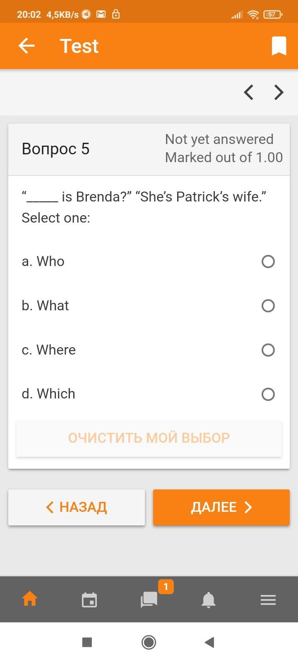This screenshot has height=662, width=298.
Task: Open the home tab icon
Action: [x=30, y=599]
